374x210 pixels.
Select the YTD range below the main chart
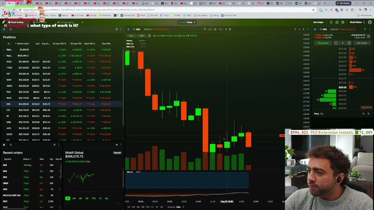147,207
